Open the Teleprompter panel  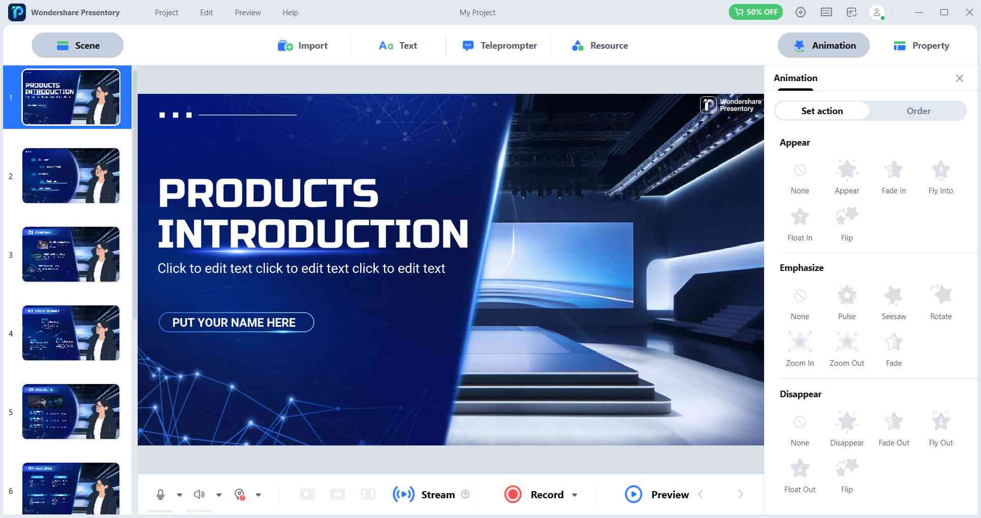point(500,45)
